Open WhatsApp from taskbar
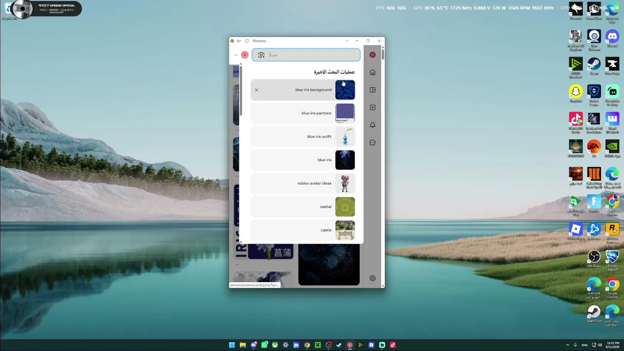This screenshot has height=351, width=624. (x=264, y=345)
